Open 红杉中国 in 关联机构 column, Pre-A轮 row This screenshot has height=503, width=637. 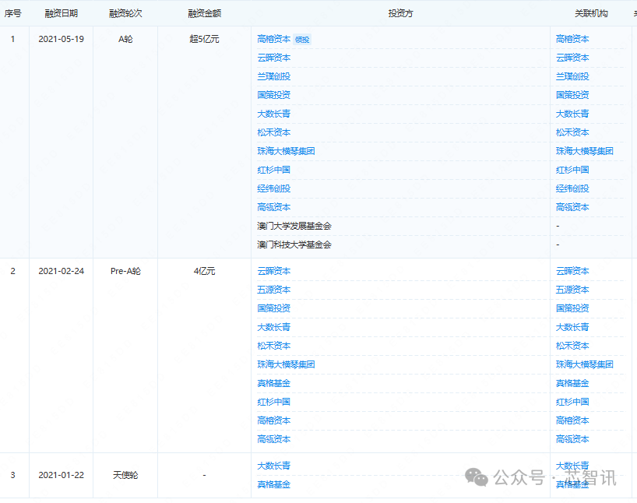click(572, 402)
